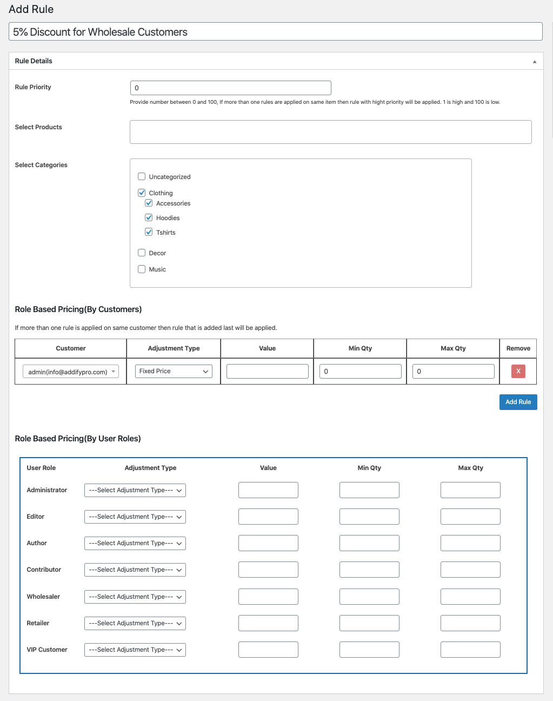Uncheck the Clothing category
Image resolution: width=553 pixels, height=701 pixels.
click(142, 193)
